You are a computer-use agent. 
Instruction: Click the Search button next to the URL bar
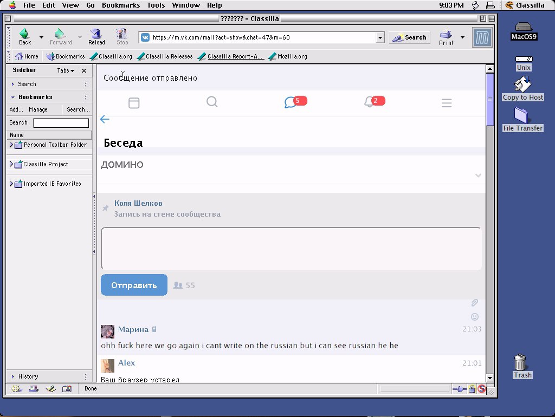tap(410, 37)
